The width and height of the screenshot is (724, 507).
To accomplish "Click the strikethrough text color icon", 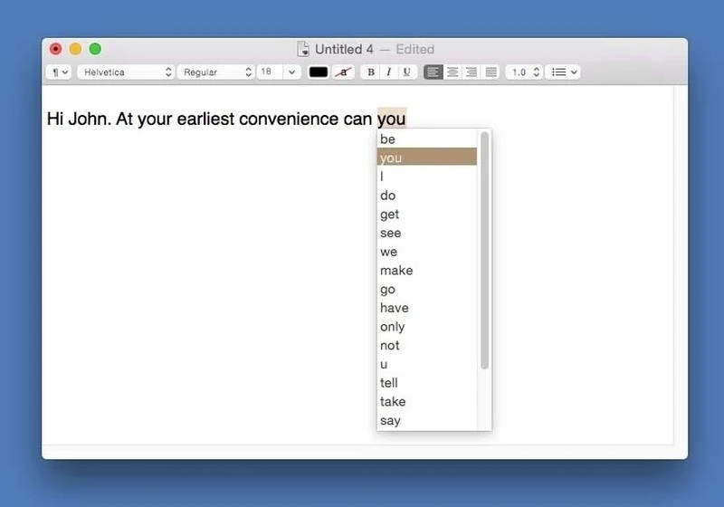I will pyautogui.click(x=343, y=72).
